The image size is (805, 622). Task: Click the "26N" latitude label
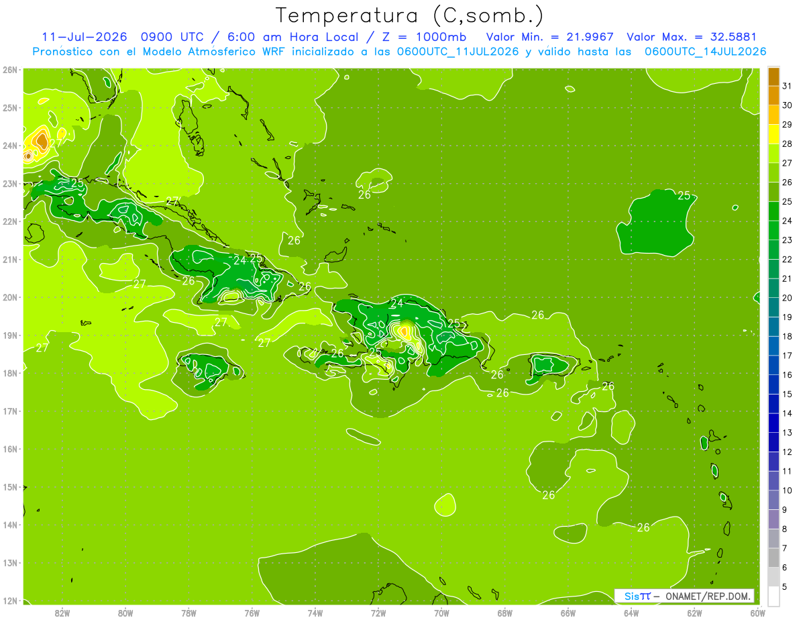tap(10, 69)
